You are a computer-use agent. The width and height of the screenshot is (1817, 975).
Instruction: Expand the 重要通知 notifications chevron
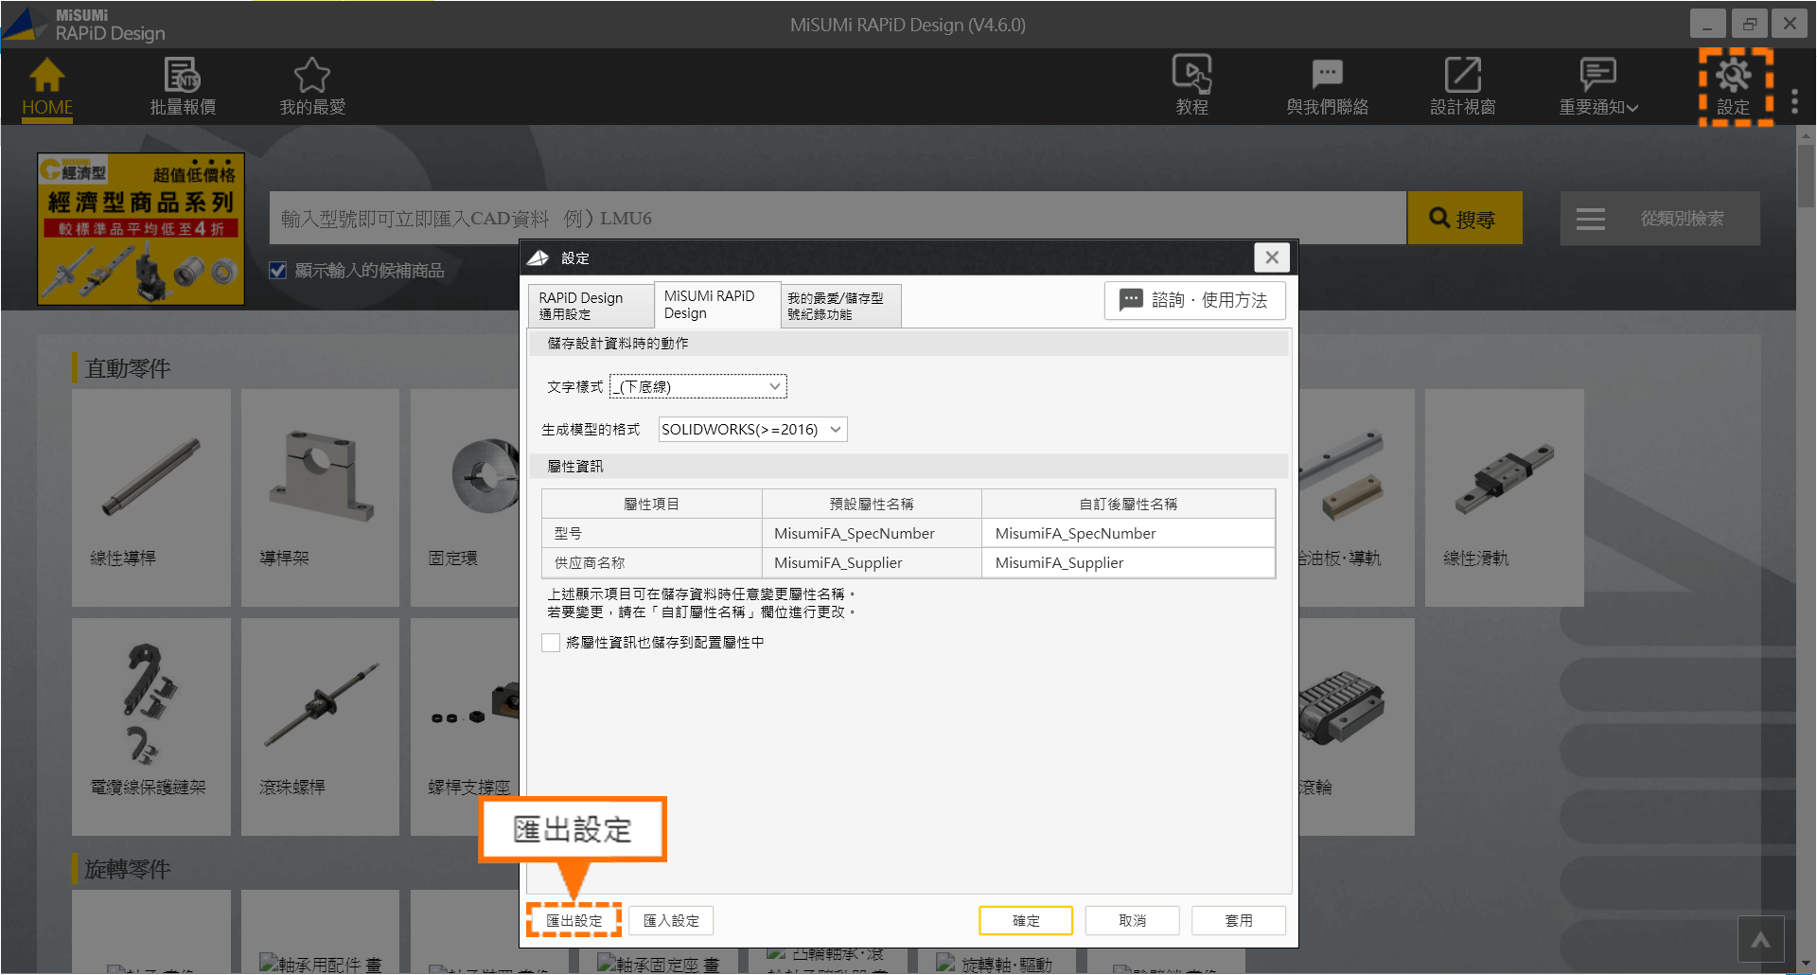click(x=1634, y=106)
